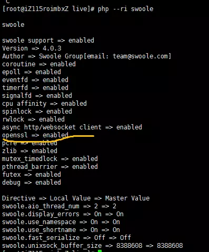
Task: Click 'swoole.unixsock_buffer_size' directive
Action: [52, 246]
